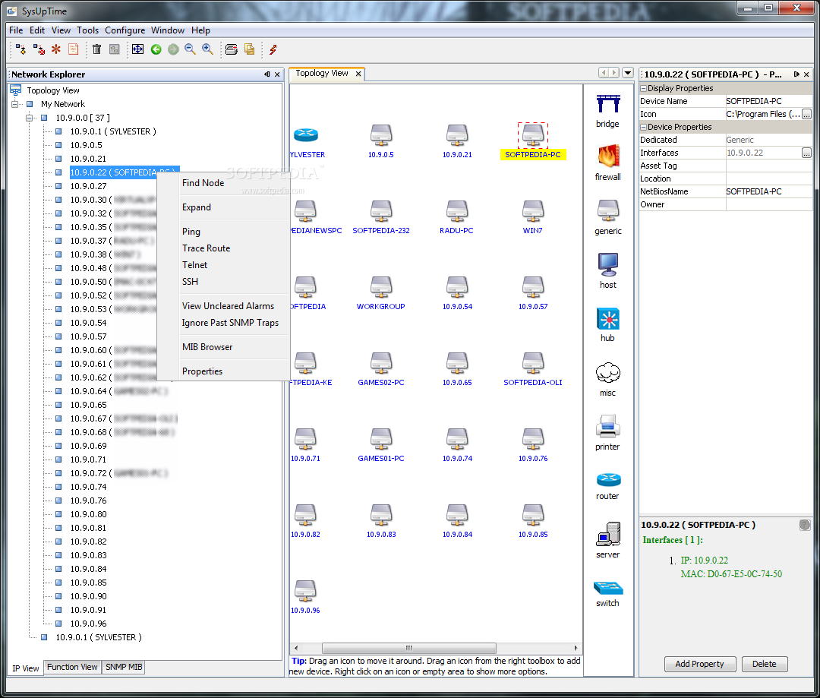Open the Configure menu

pyautogui.click(x=125, y=30)
